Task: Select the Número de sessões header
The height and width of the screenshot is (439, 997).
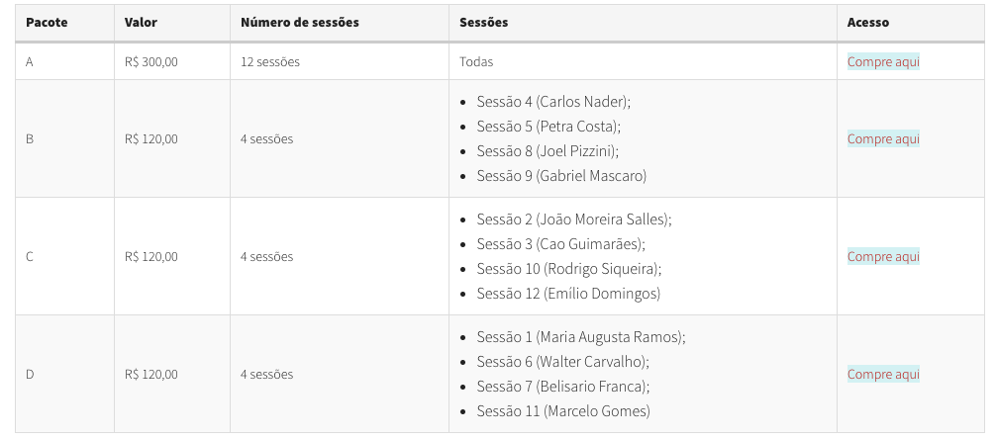Action: (x=299, y=22)
